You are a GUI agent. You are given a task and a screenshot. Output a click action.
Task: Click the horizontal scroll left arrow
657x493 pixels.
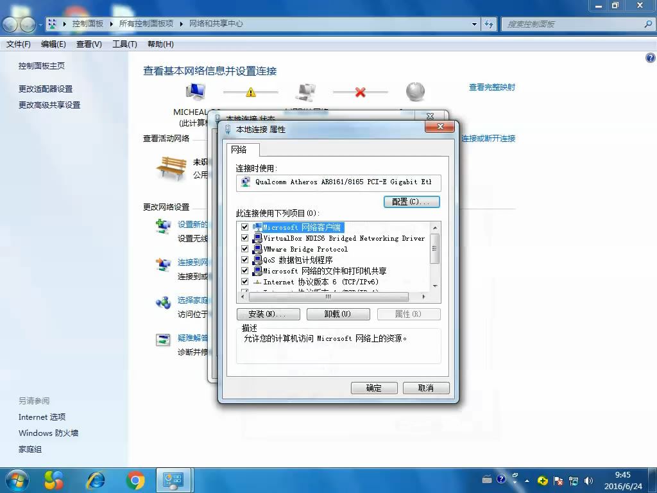[x=243, y=297]
